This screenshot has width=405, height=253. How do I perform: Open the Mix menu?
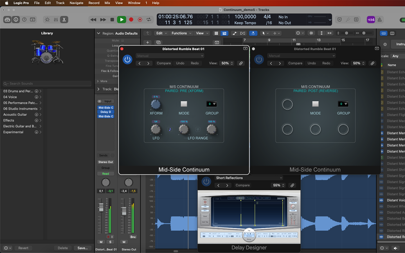tap(107, 3)
